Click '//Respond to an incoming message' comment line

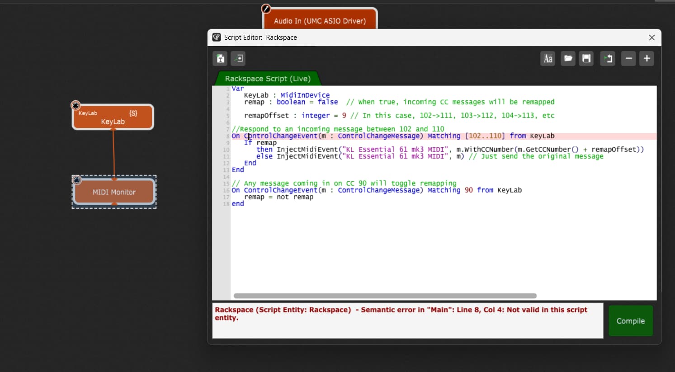pyautogui.click(x=338, y=129)
